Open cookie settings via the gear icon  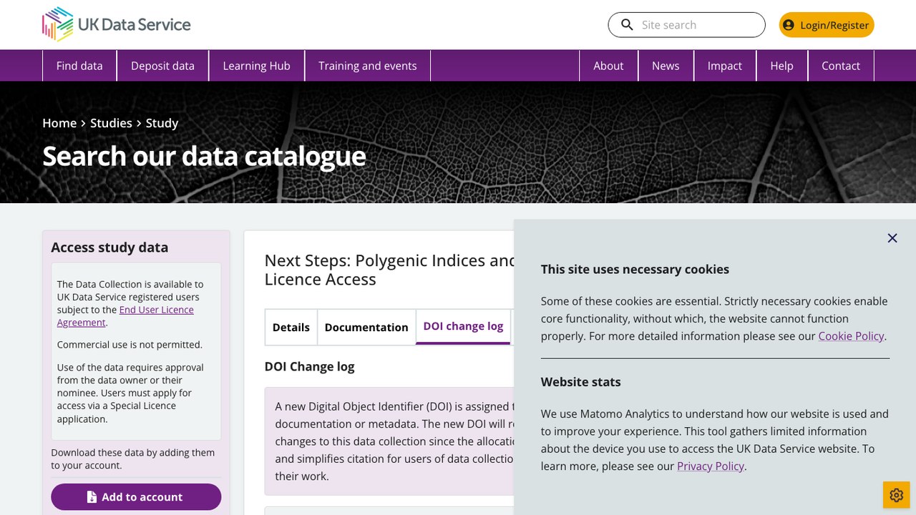pyautogui.click(x=897, y=495)
